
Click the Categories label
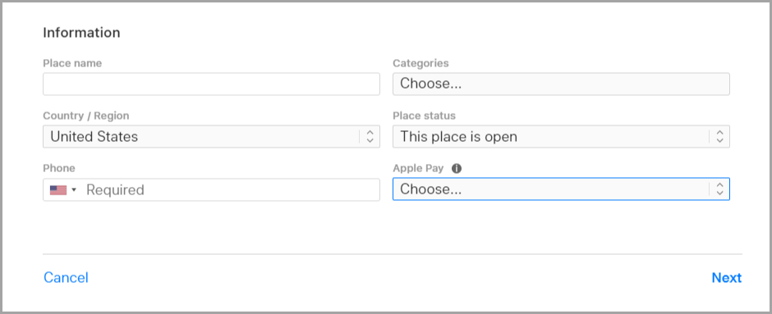420,63
